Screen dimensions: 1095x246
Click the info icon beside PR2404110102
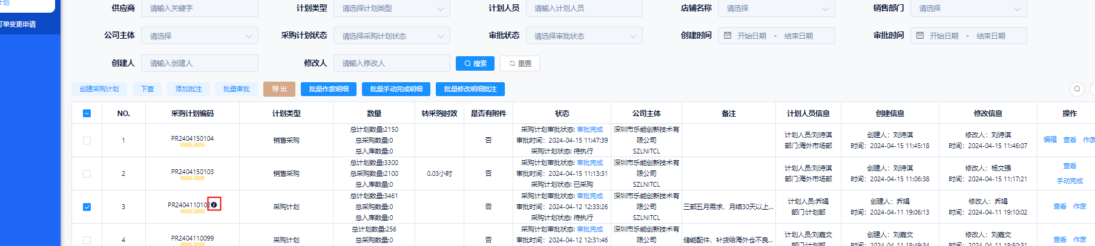pos(214,204)
